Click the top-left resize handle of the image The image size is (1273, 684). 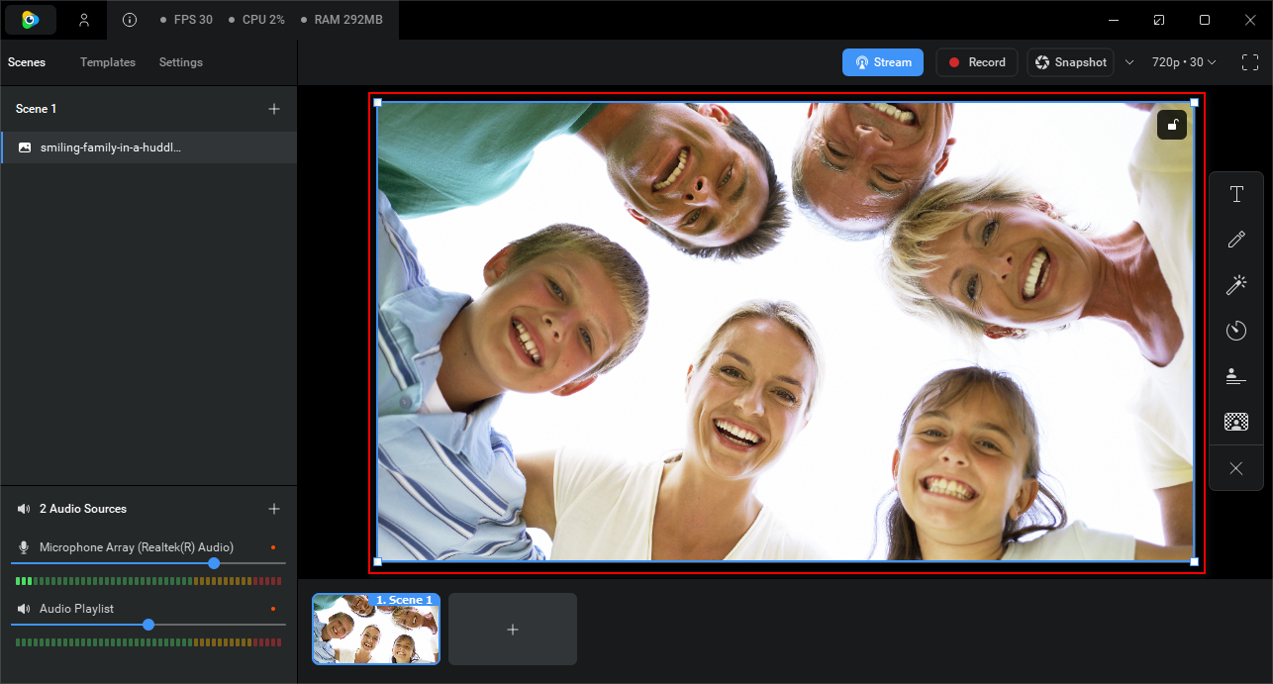click(x=377, y=102)
